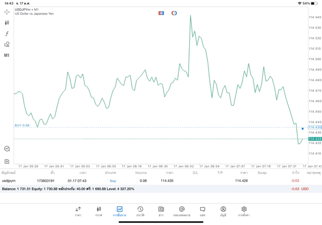This screenshot has height=225, width=322.
Task: Tap the 14:43 clock in status bar
Action: (x=9, y=4)
